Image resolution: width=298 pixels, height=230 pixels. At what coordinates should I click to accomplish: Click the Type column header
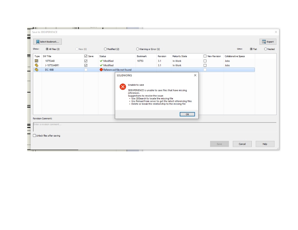(37, 56)
